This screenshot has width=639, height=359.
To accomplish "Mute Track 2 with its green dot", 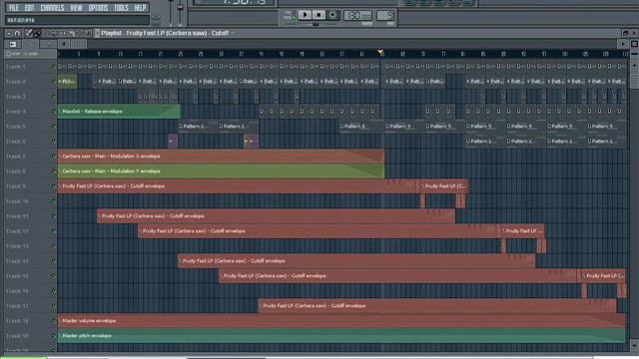I will click(x=53, y=82).
